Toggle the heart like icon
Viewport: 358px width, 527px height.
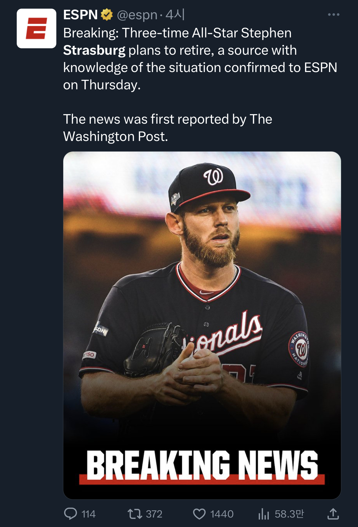[x=199, y=514]
